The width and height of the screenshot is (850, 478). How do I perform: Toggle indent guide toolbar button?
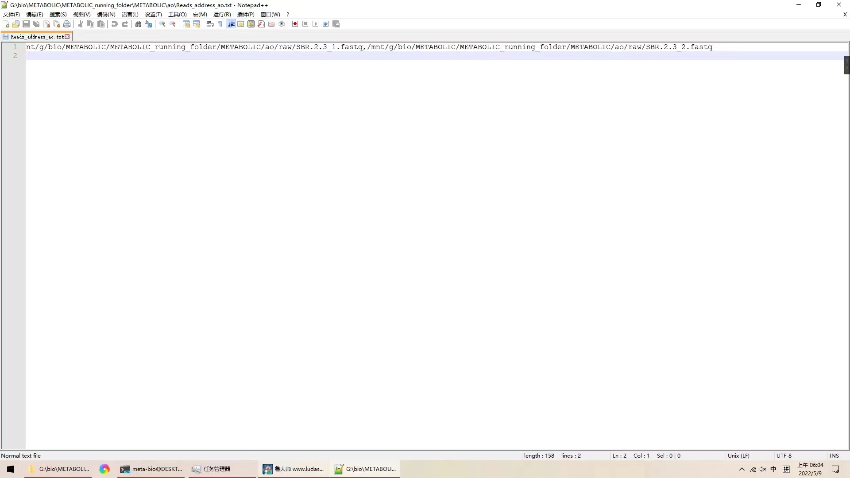click(231, 24)
